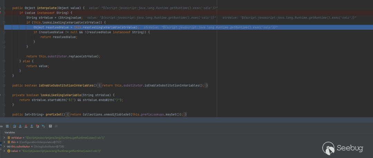The height and width of the screenshot is (158, 373).
Task: Click the Step Over debugger icon
Action: click(x=15, y=126)
